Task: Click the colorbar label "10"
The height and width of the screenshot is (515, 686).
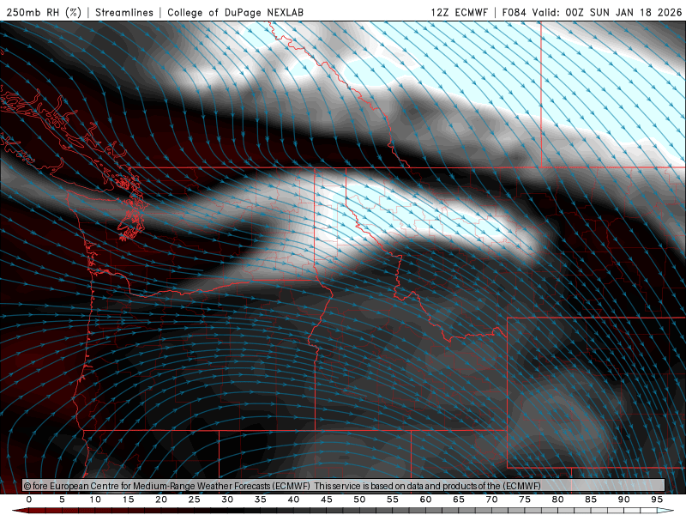Action: tap(95, 500)
